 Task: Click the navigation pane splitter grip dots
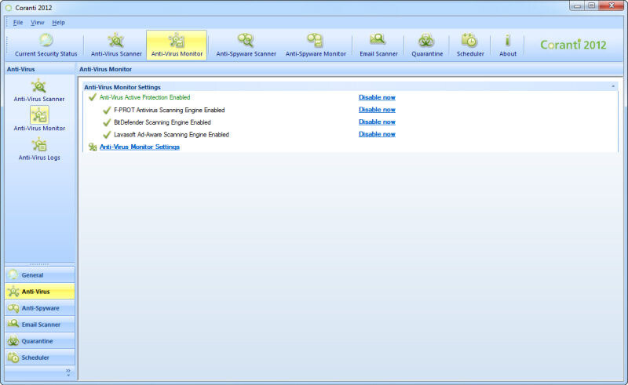[x=39, y=264]
